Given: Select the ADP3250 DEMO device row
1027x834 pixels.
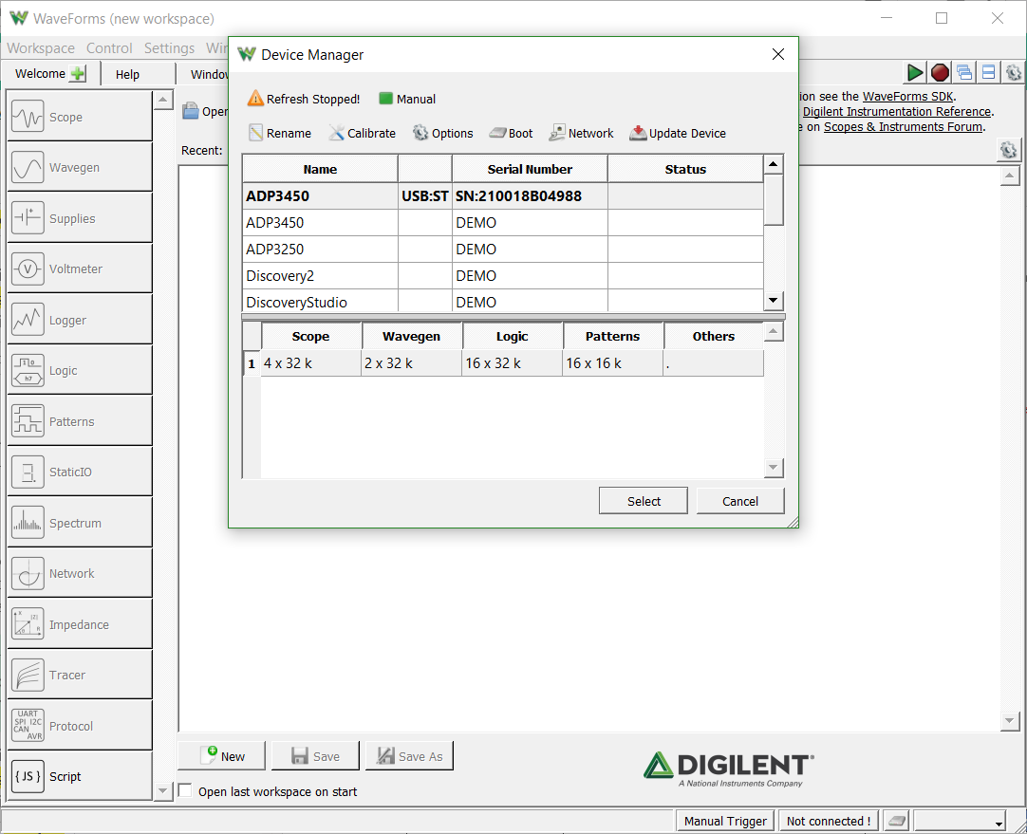Looking at the screenshot, I should [x=502, y=249].
